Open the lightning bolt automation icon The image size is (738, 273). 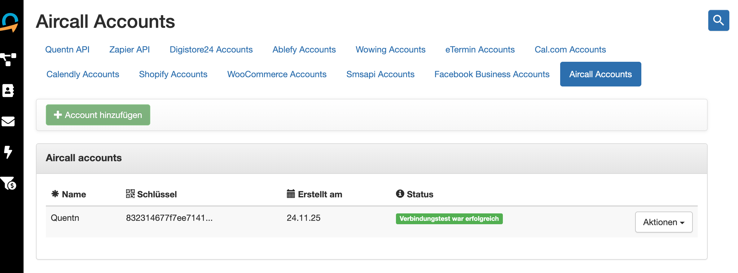pos(8,152)
